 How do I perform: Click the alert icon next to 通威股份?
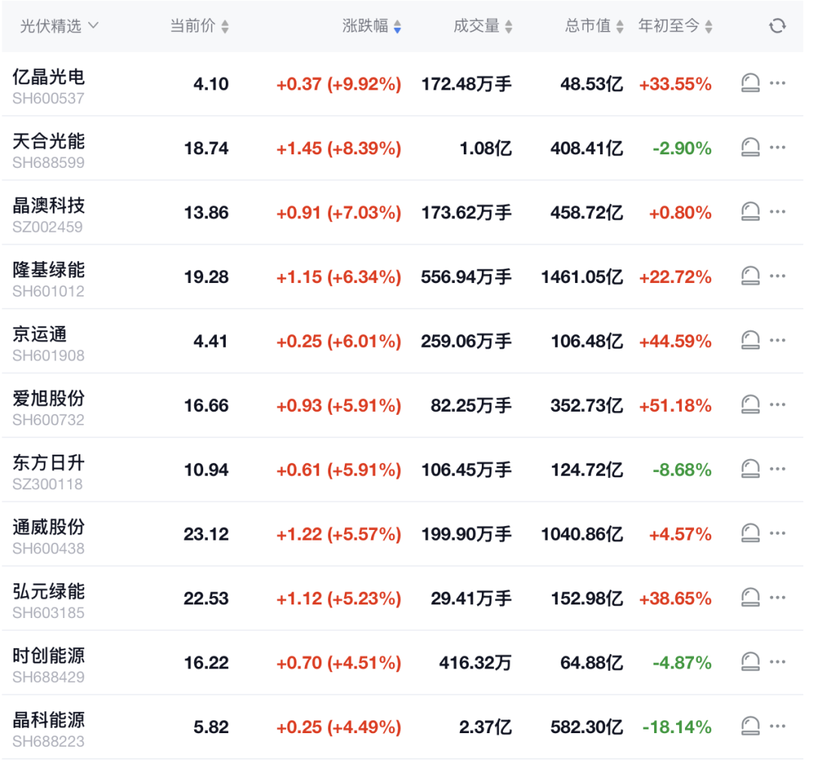tap(750, 533)
